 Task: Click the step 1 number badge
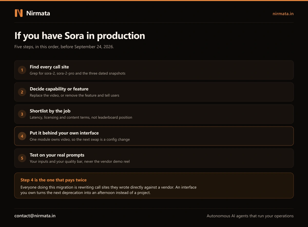pos(22,70)
